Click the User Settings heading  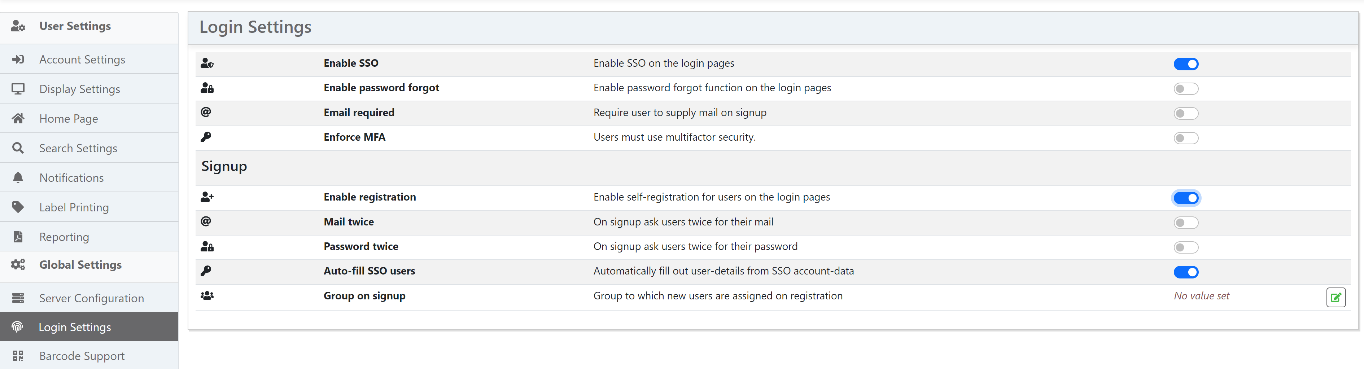(x=75, y=26)
